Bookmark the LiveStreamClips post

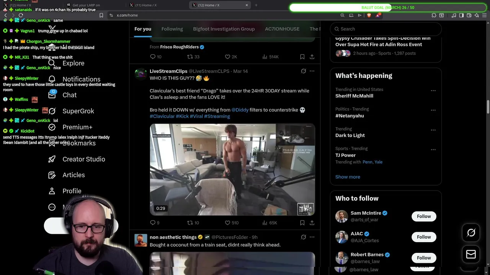tap(302, 223)
